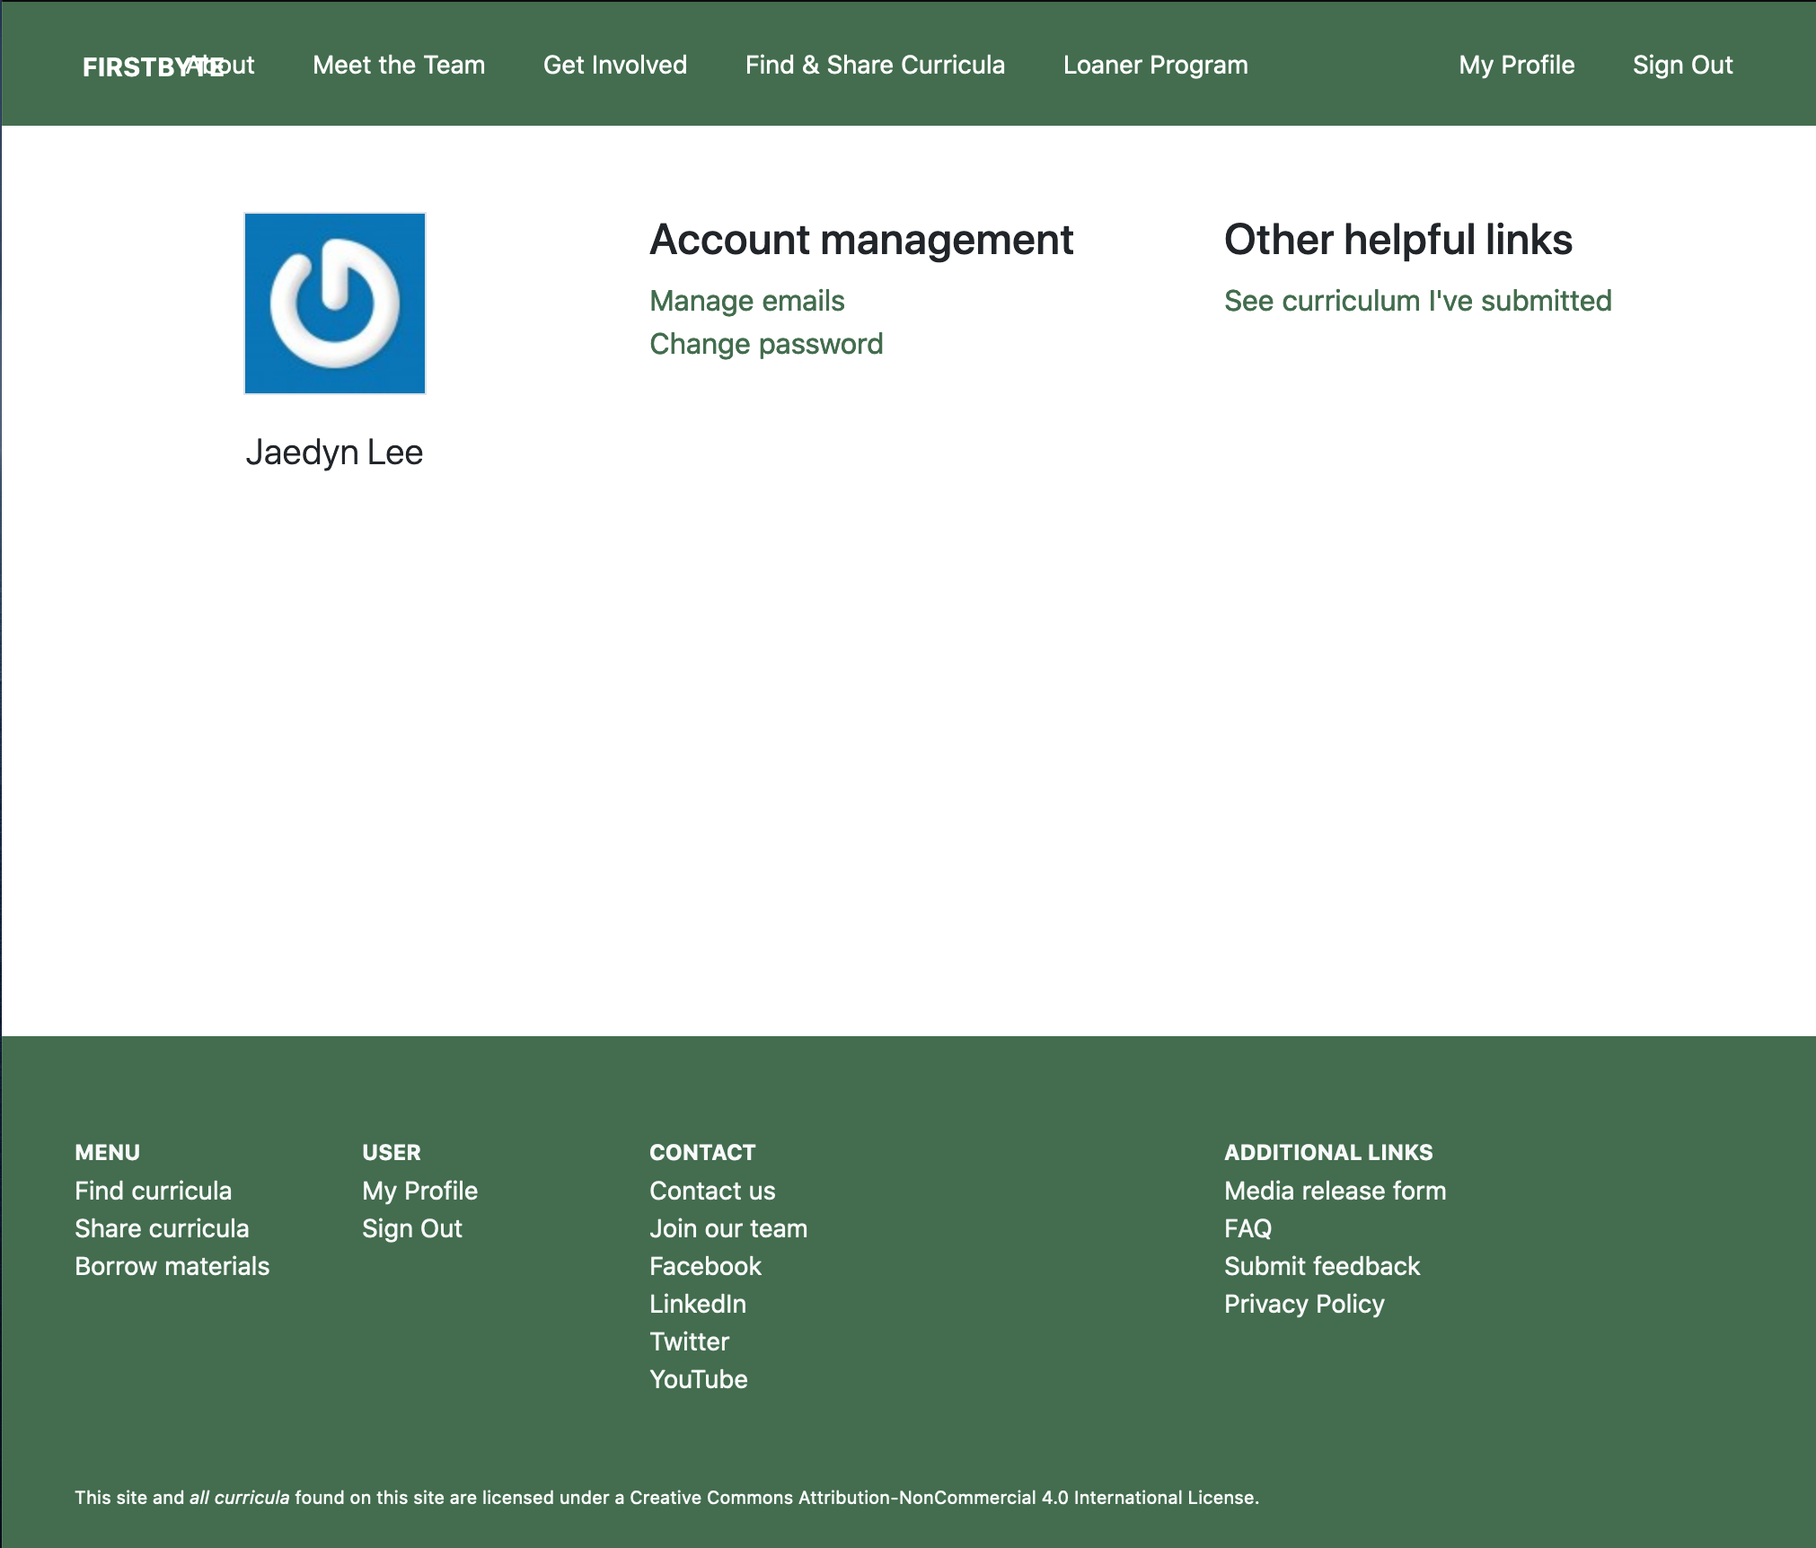Image resolution: width=1816 pixels, height=1548 pixels.
Task: Click the Change password link
Action: 766,344
